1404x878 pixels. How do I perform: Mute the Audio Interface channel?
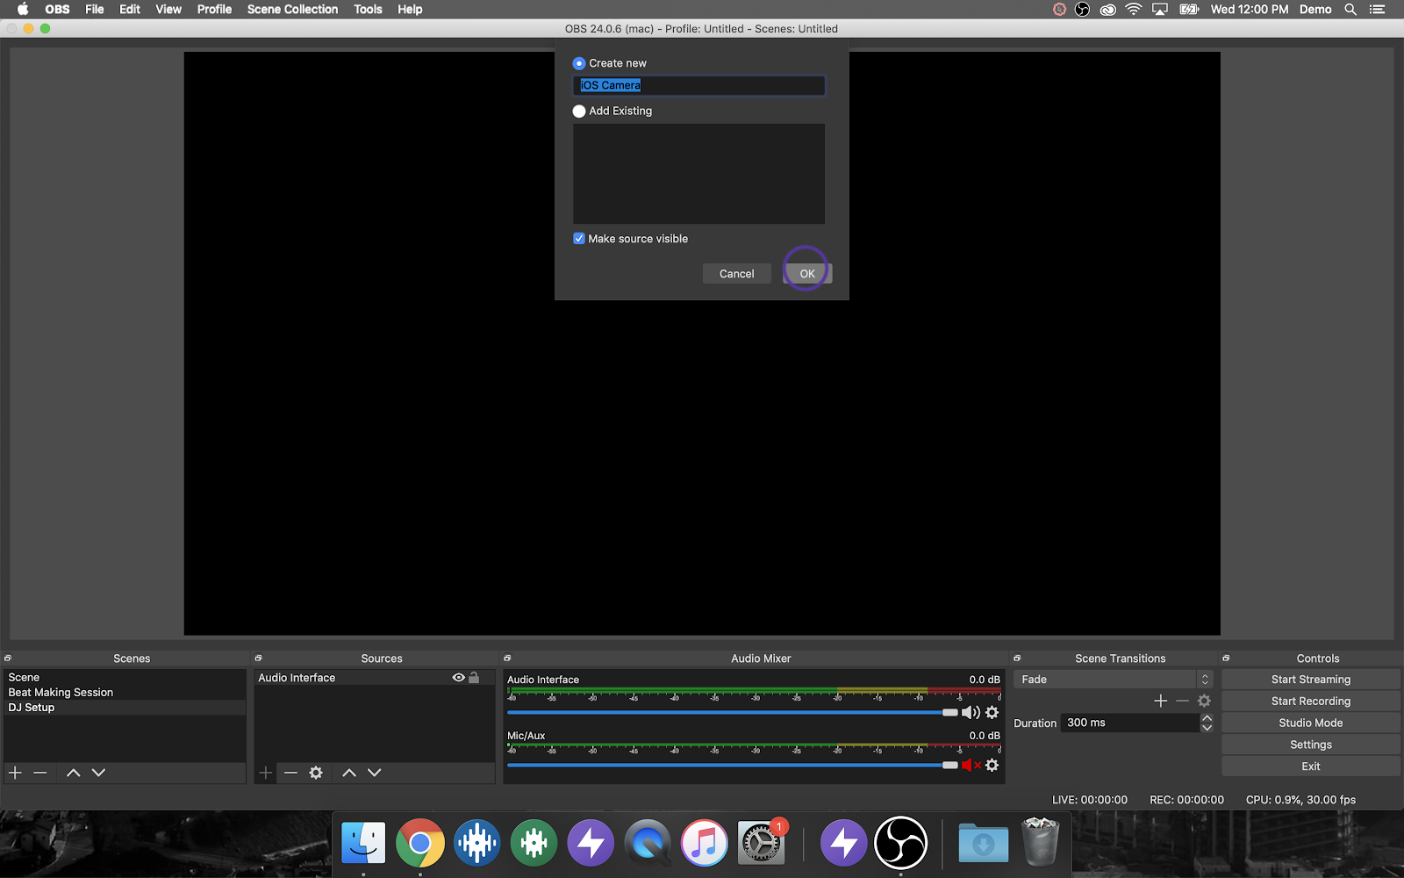(971, 713)
